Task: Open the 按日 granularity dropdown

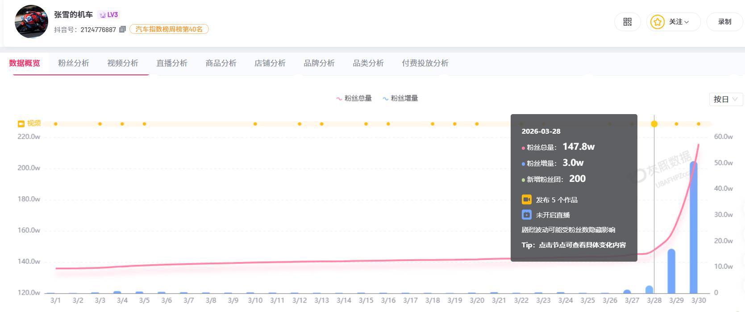Action: point(725,99)
